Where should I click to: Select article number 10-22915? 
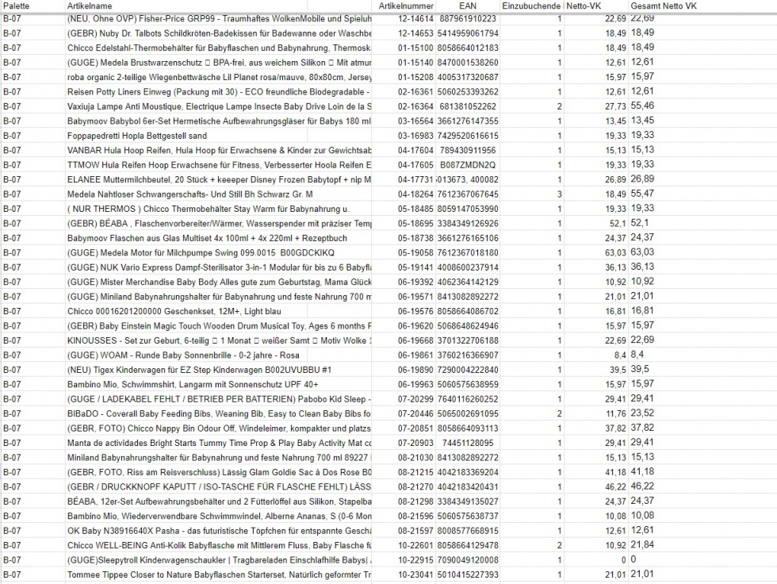[404, 559]
